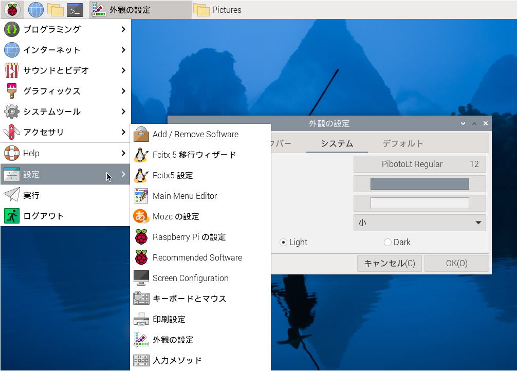The height and width of the screenshot is (371, 517).
Task: Open Add / Remove Software
Action: [x=195, y=134]
